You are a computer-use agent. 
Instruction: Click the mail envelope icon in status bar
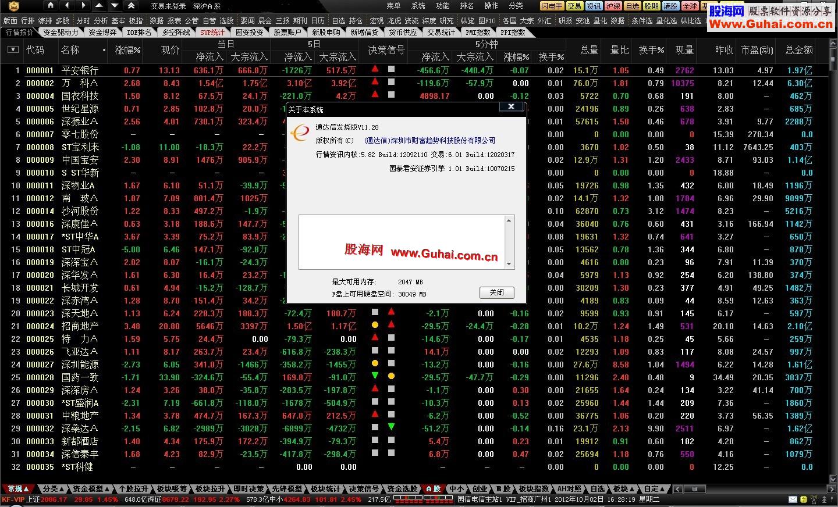pyautogui.click(x=792, y=499)
